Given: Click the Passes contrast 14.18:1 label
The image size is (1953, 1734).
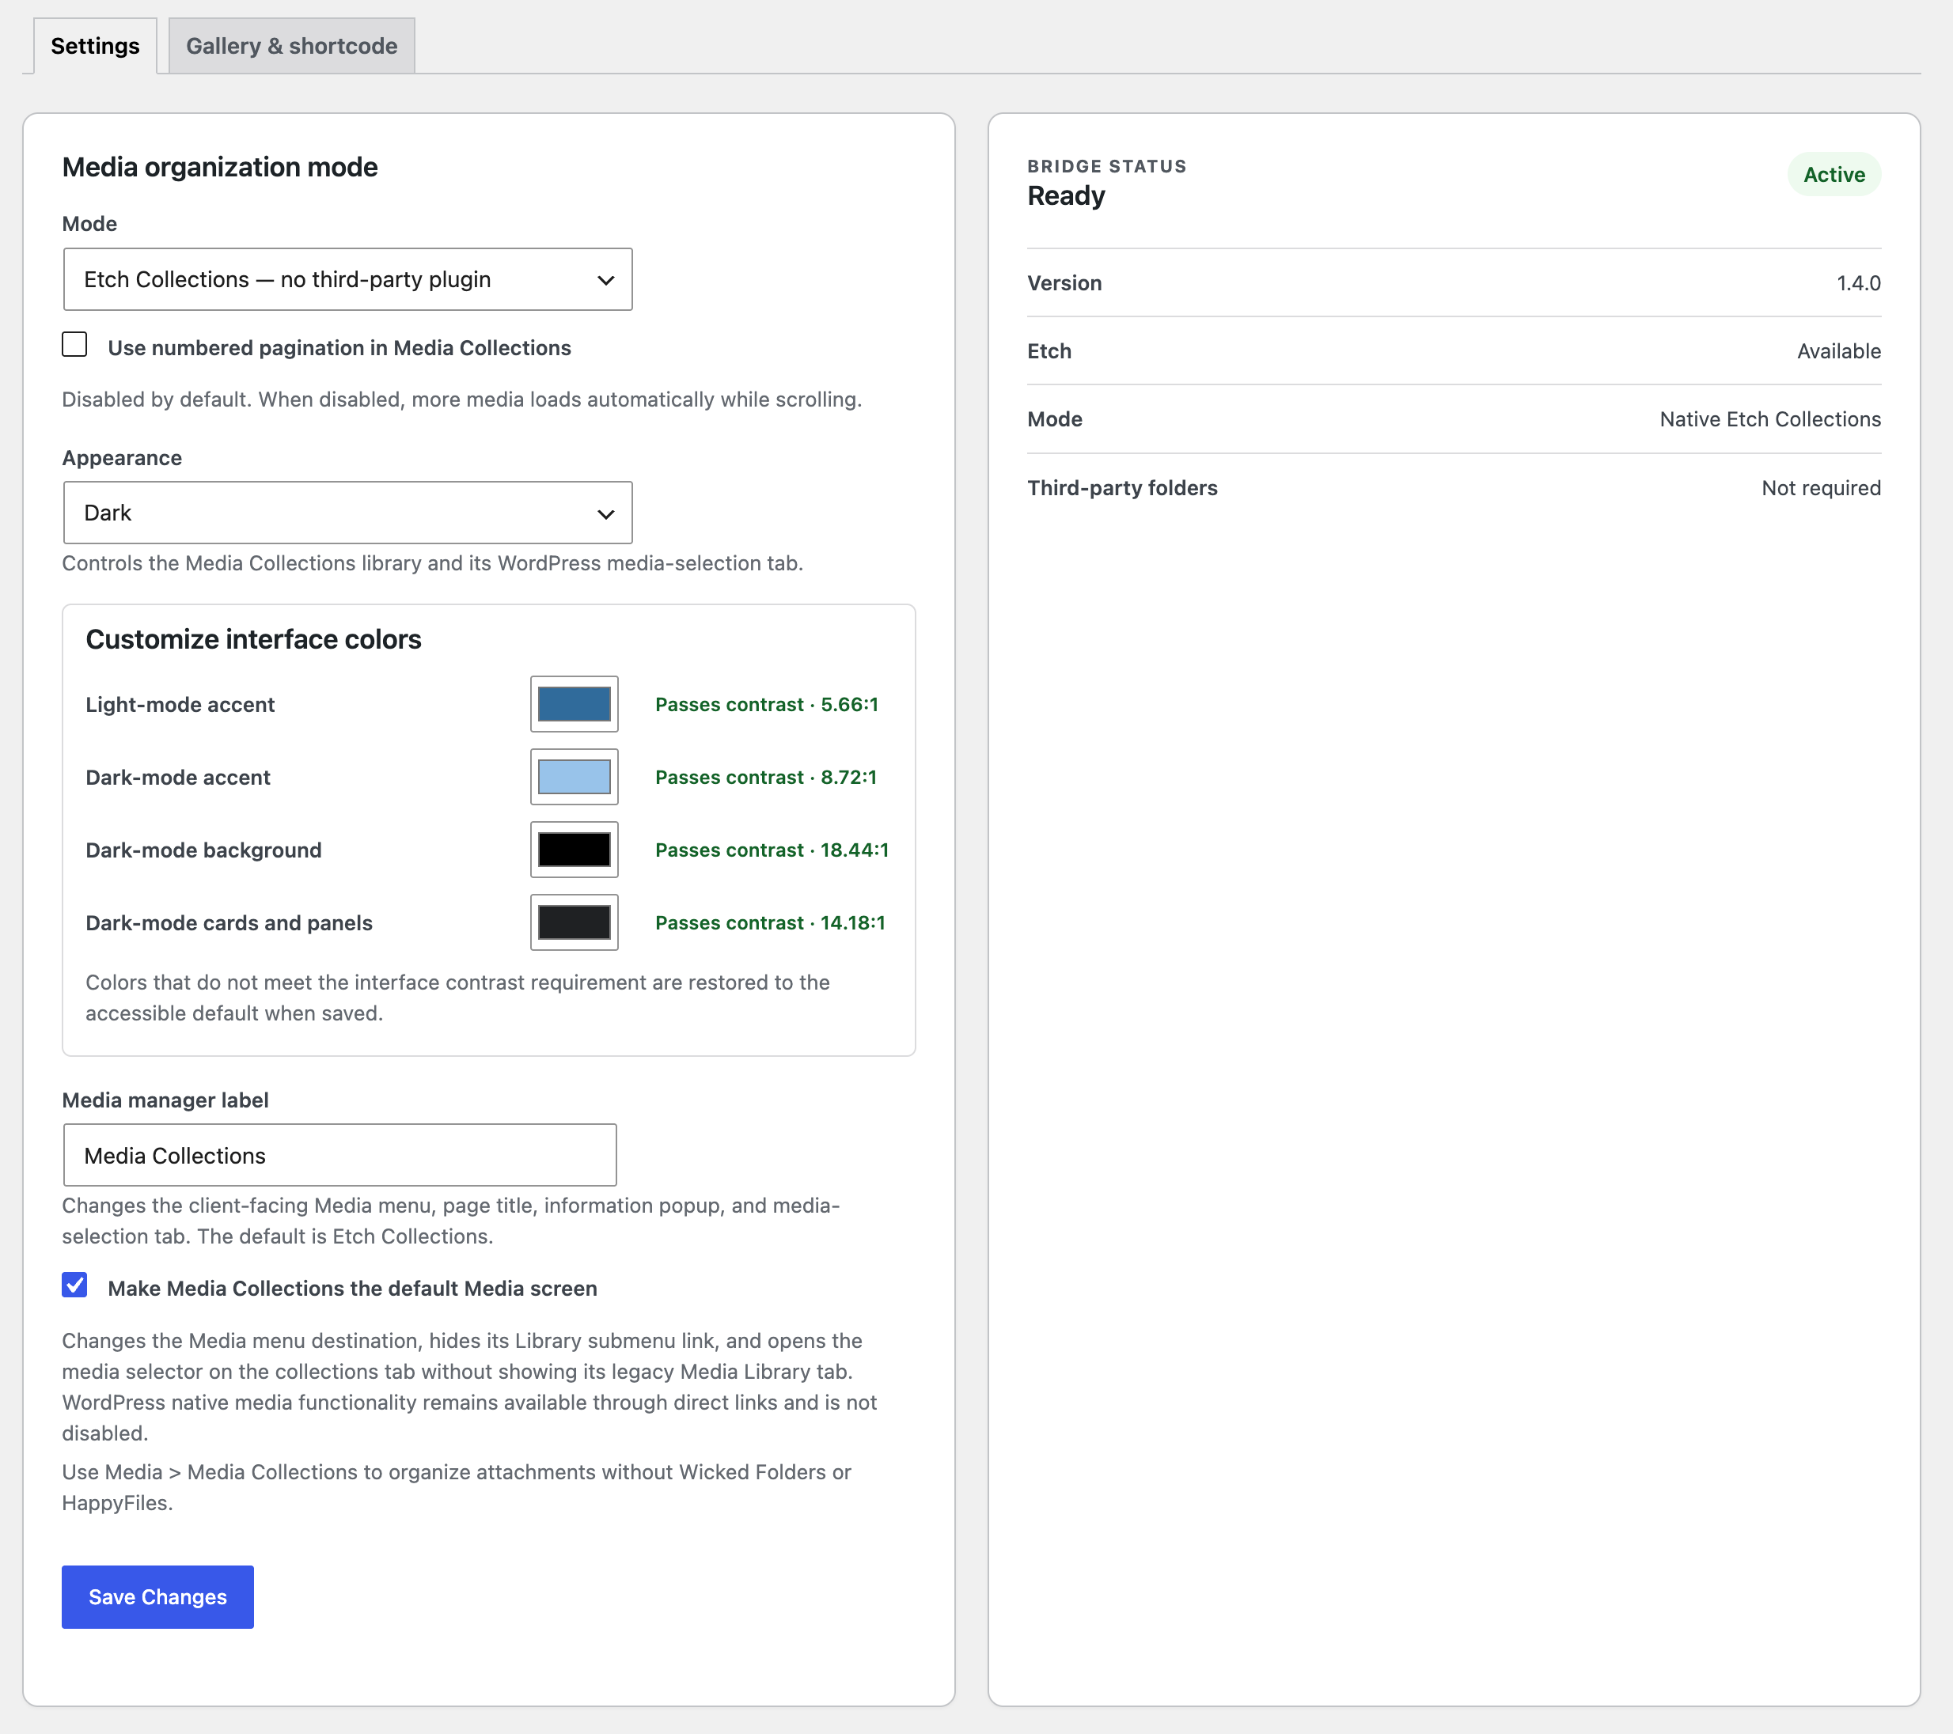Looking at the screenshot, I should click(770, 922).
